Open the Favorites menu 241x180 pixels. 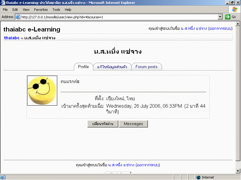pos(41,10)
